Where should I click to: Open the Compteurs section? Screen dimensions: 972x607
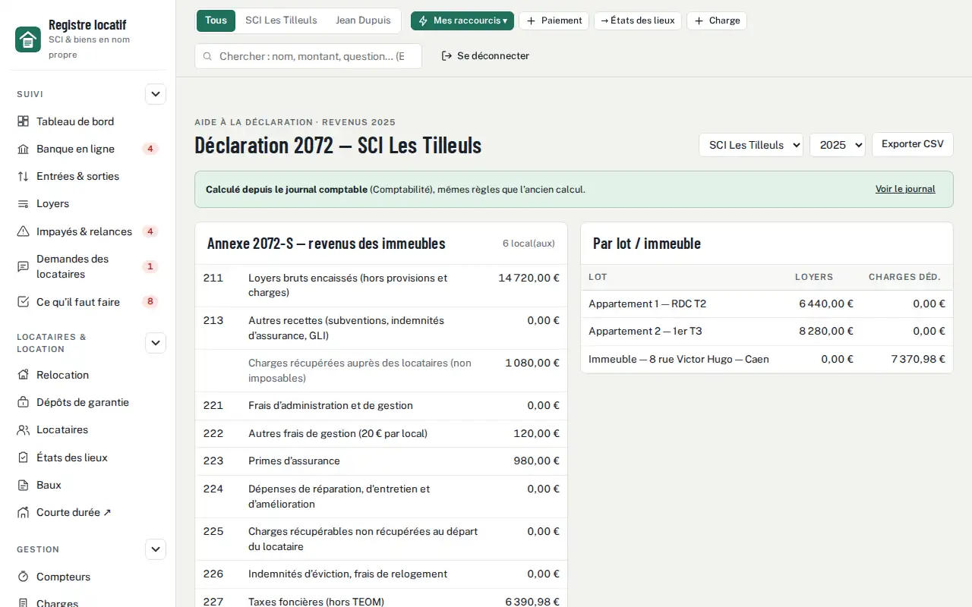tap(87, 577)
